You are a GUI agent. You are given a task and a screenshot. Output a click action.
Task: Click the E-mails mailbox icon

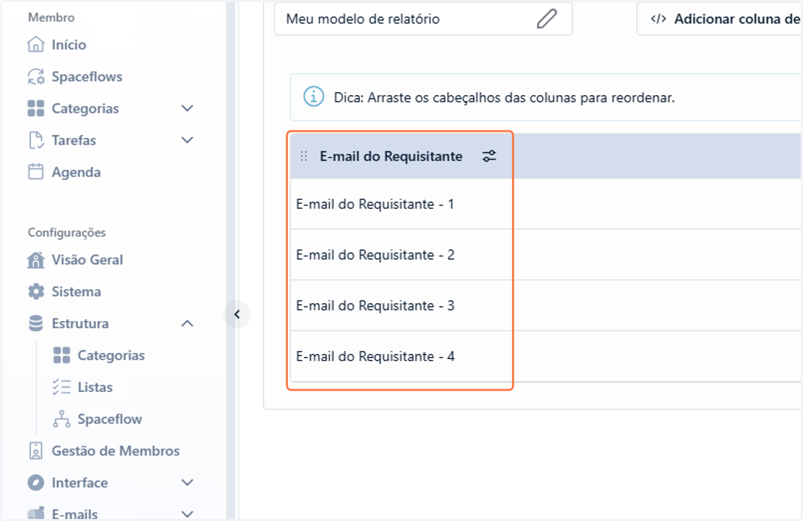35,514
